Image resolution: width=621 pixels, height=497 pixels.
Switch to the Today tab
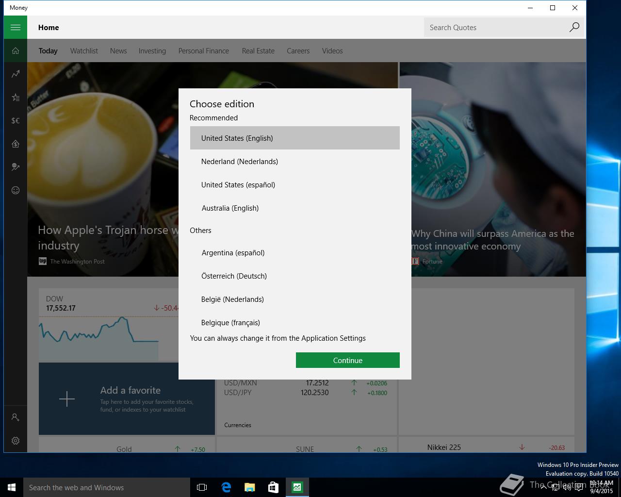(x=48, y=50)
